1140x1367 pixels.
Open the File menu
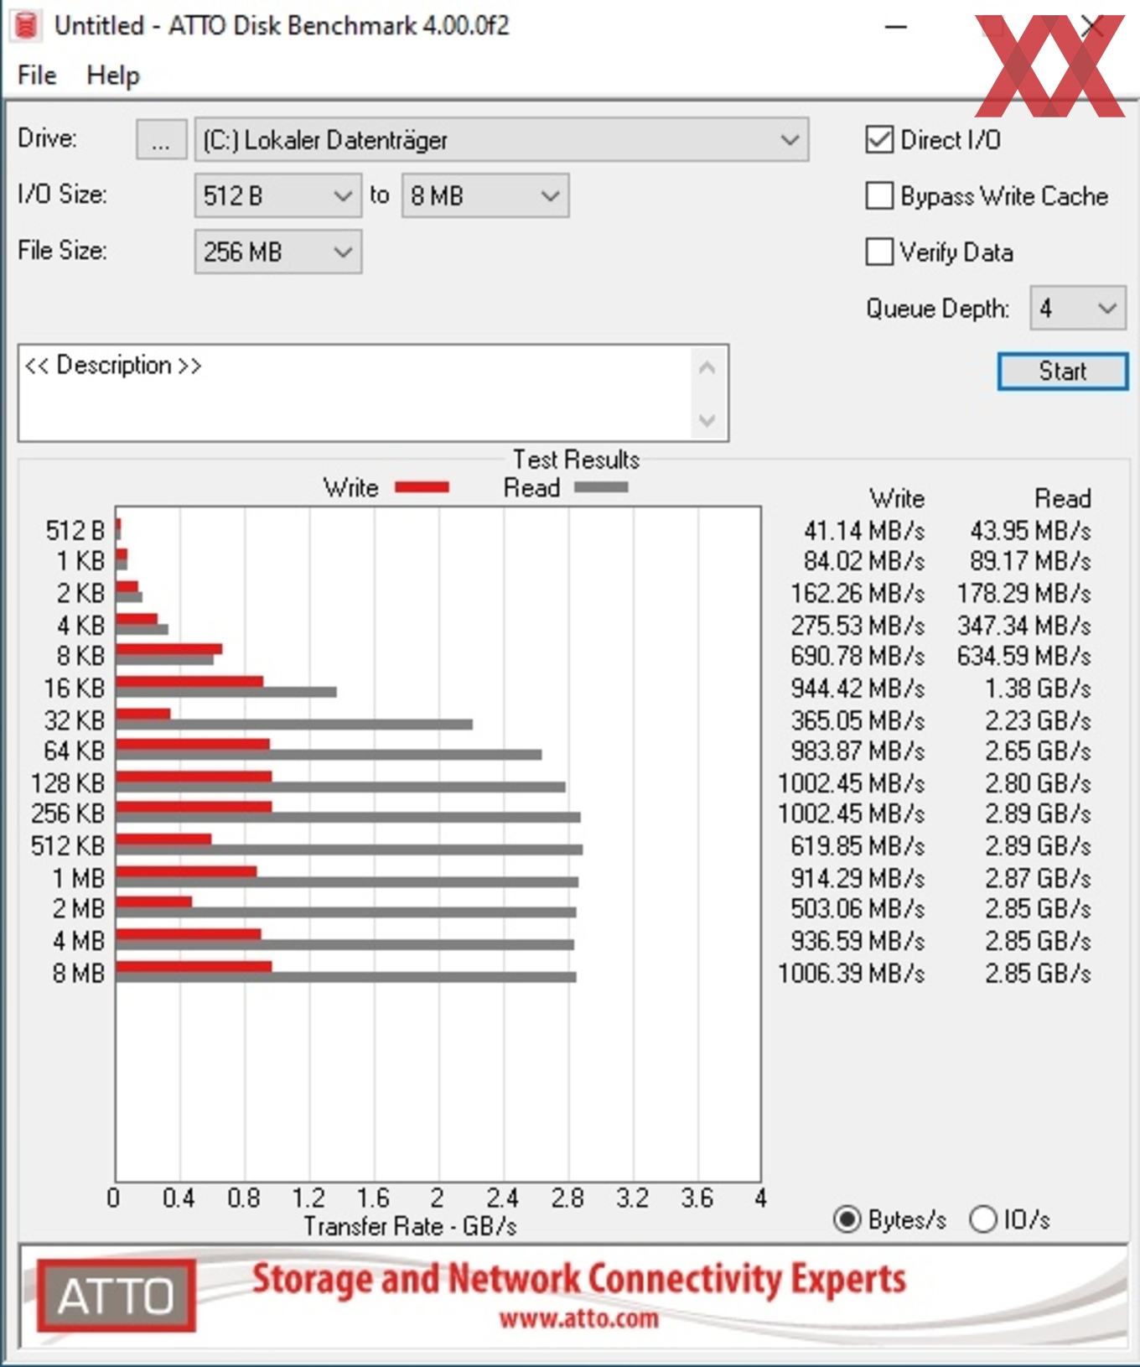[37, 75]
